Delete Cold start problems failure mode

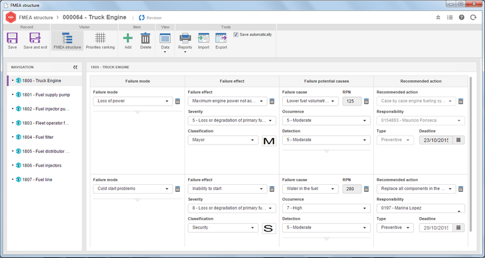pos(177,189)
